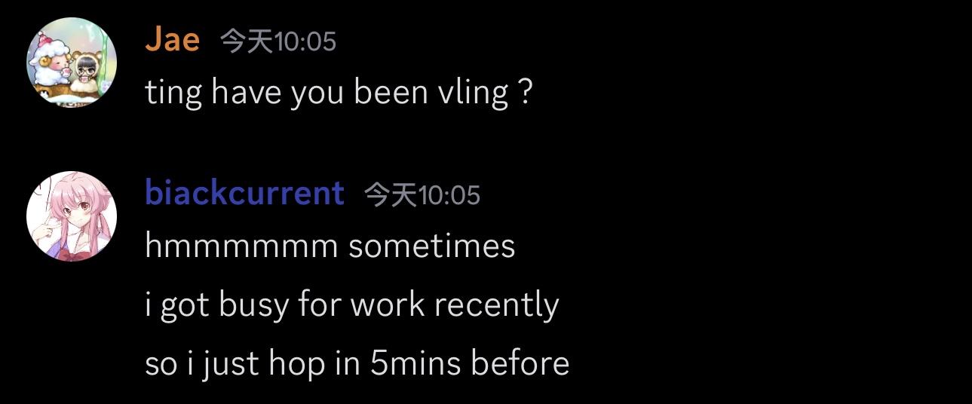
Task: Click the word "before" in the last message
Action: (x=520, y=364)
